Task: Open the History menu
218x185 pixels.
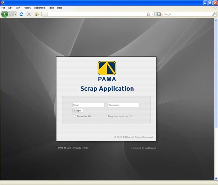Action: pos(27,8)
